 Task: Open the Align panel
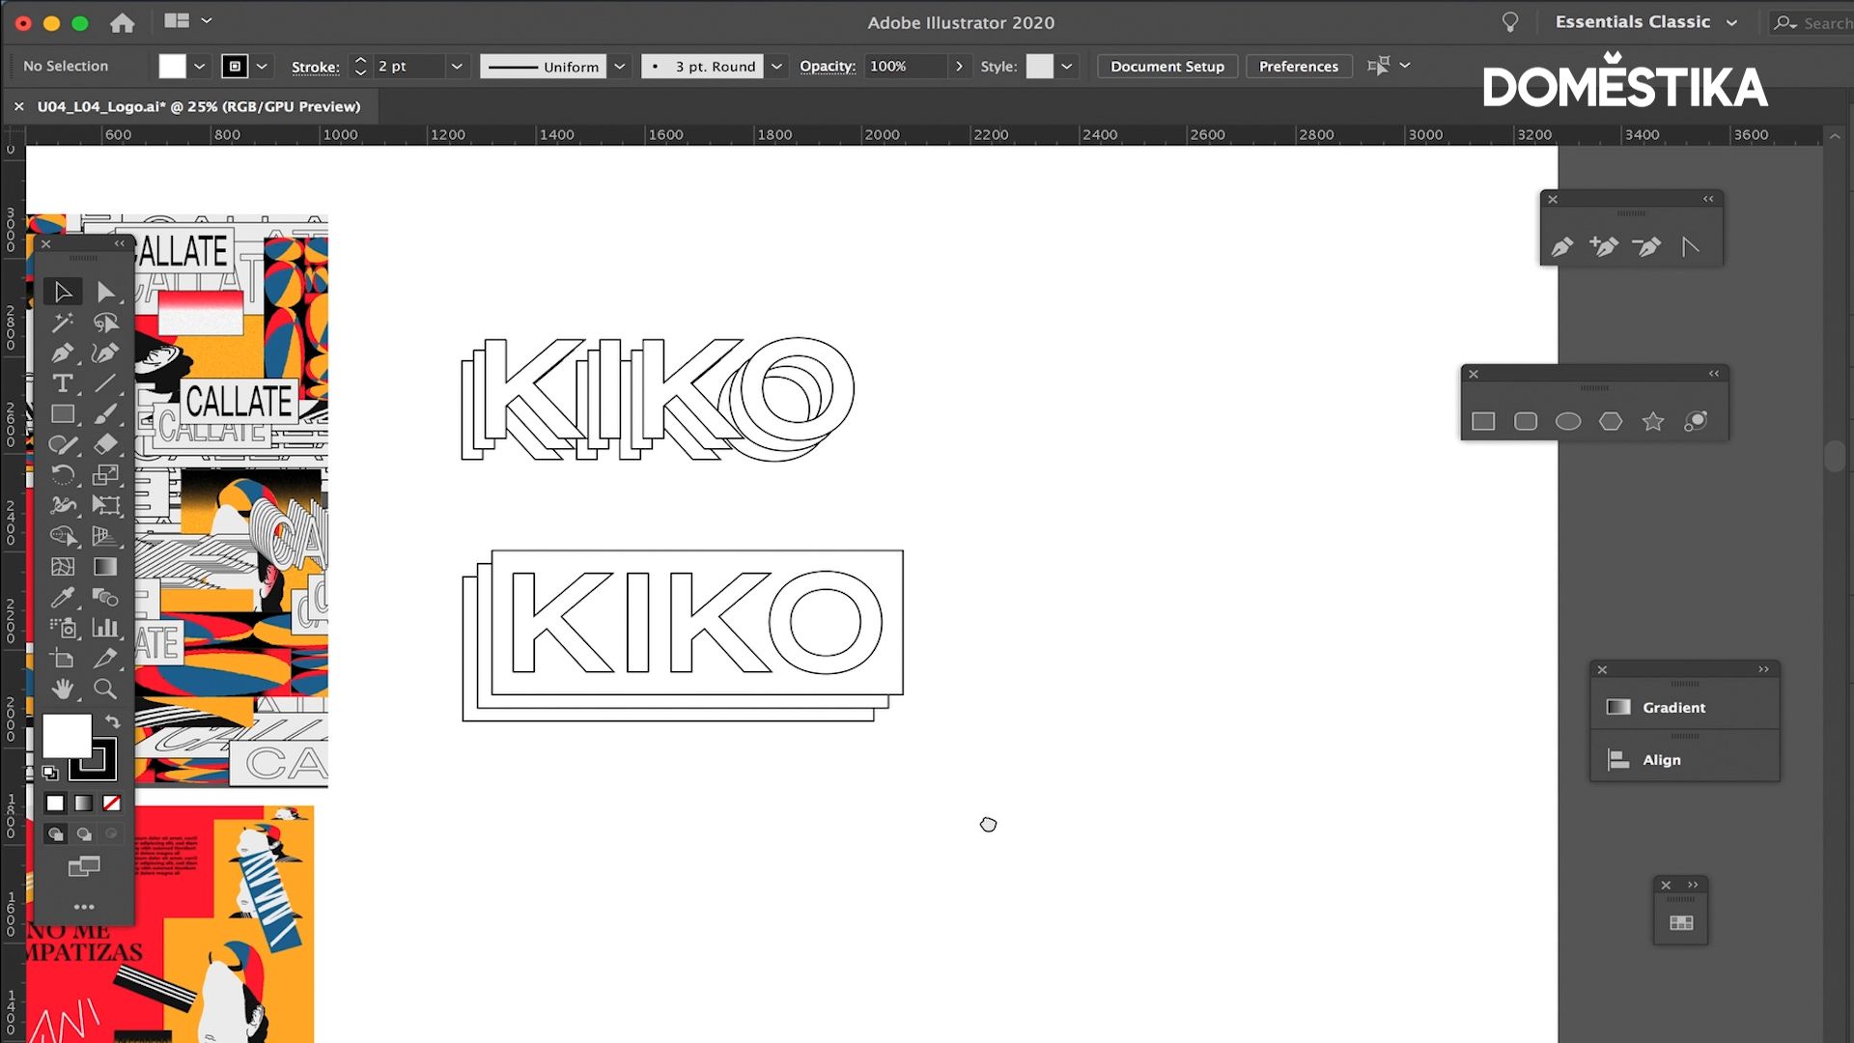click(x=1684, y=760)
